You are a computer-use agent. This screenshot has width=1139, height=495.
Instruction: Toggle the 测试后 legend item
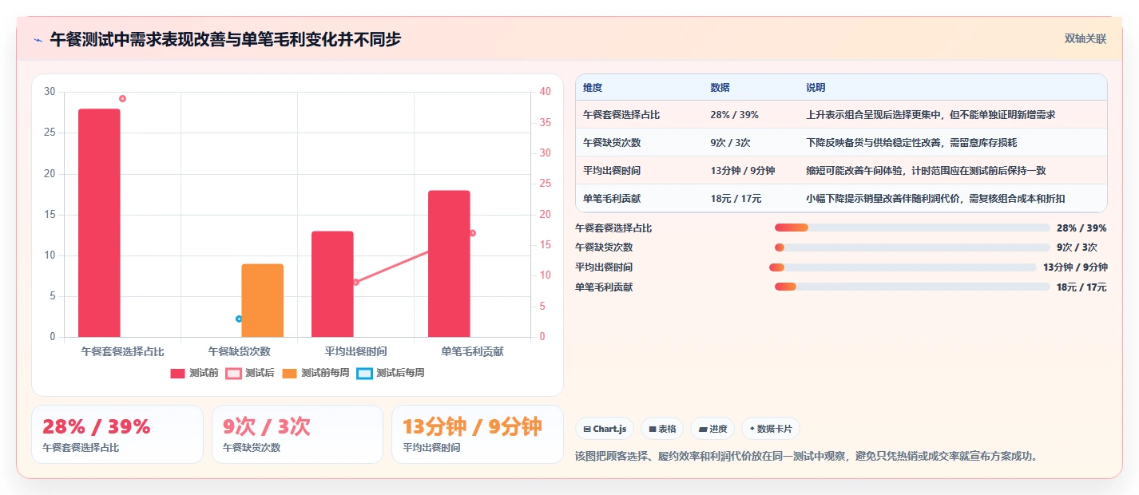(x=250, y=373)
